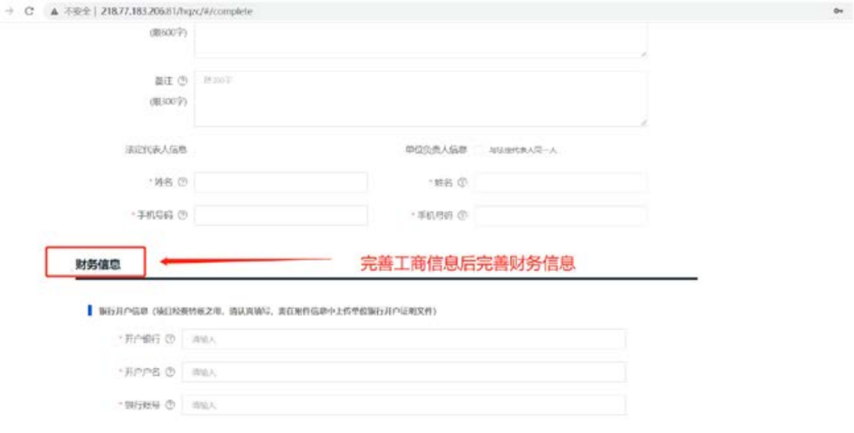Image resolution: width=854 pixels, height=433 pixels.
Task: Click the browser forward arrow
Action: [x=9, y=11]
